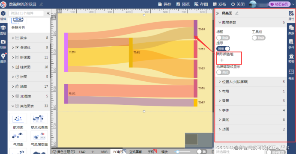
Task: Click the 关闭 close power button
Action: [238, 4]
